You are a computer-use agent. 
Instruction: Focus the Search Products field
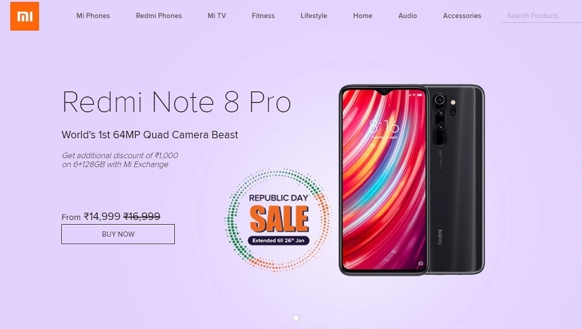click(x=541, y=15)
